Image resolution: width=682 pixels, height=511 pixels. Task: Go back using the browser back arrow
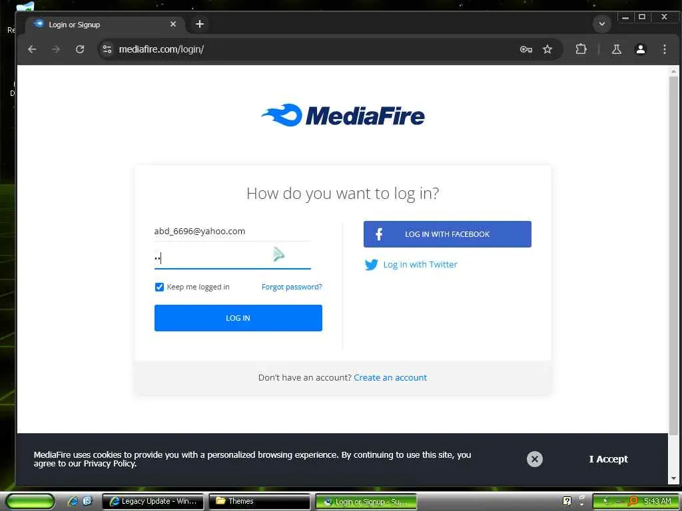32,49
